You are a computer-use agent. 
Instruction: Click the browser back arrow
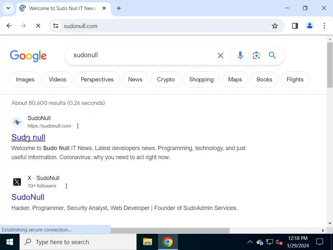(9, 26)
